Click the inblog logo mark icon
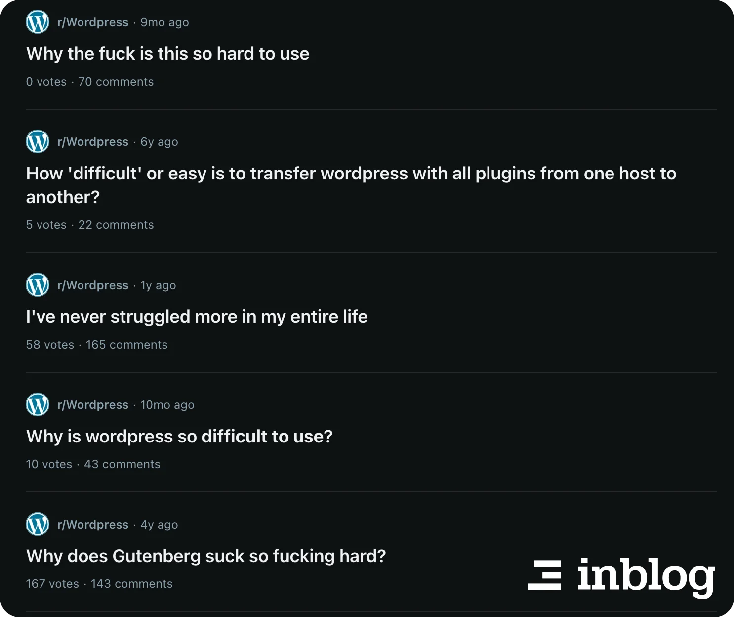Image resolution: width=734 pixels, height=617 pixels. click(x=544, y=575)
